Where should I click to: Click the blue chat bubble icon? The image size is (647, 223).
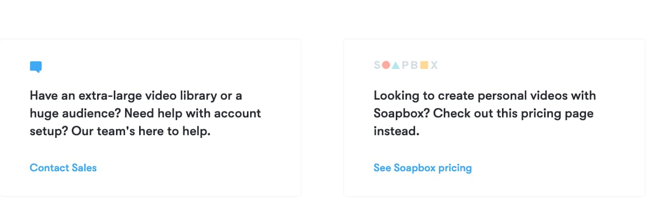(x=36, y=67)
